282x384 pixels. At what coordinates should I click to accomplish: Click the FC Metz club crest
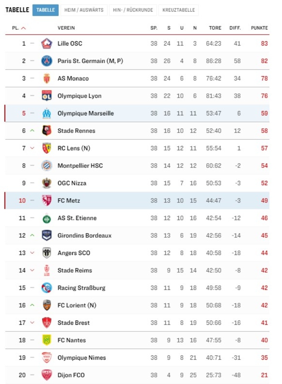[x=47, y=200]
